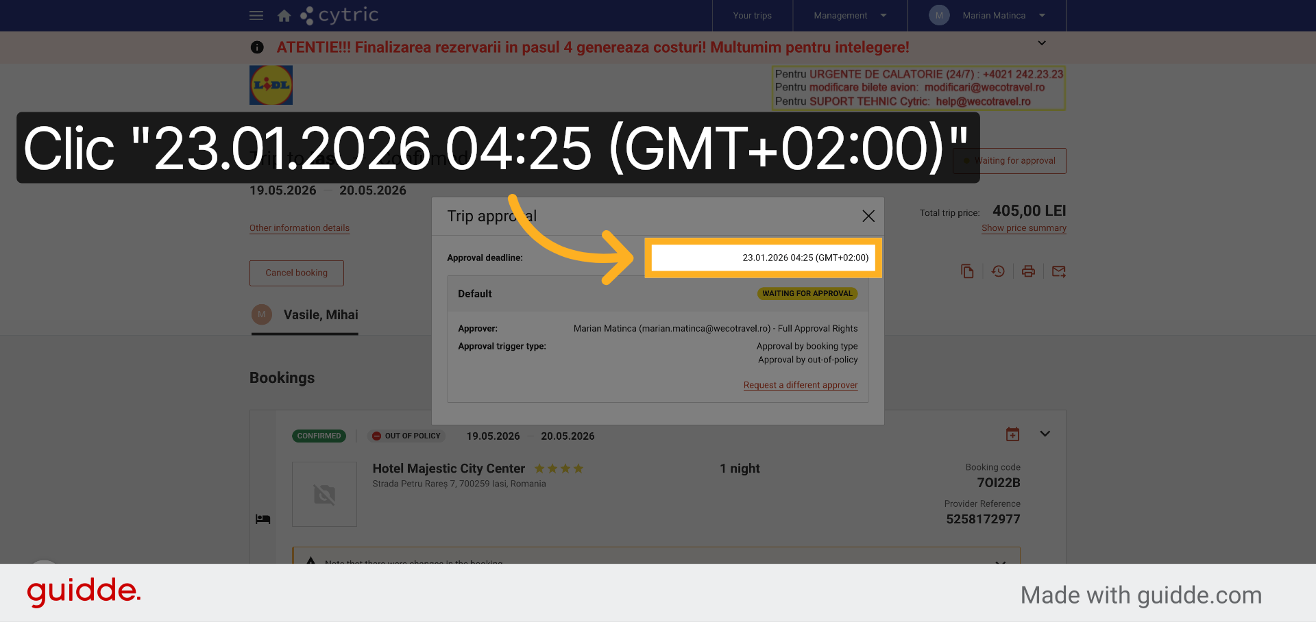Expand the hotel booking chevron
The height and width of the screenshot is (622, 1316).
pyautogui.click(x=1045, y=434)
